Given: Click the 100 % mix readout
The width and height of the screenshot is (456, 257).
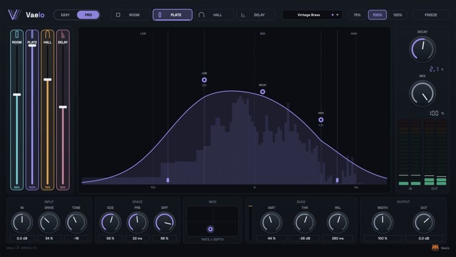Looking at the screenshot, I should [436, 113].
